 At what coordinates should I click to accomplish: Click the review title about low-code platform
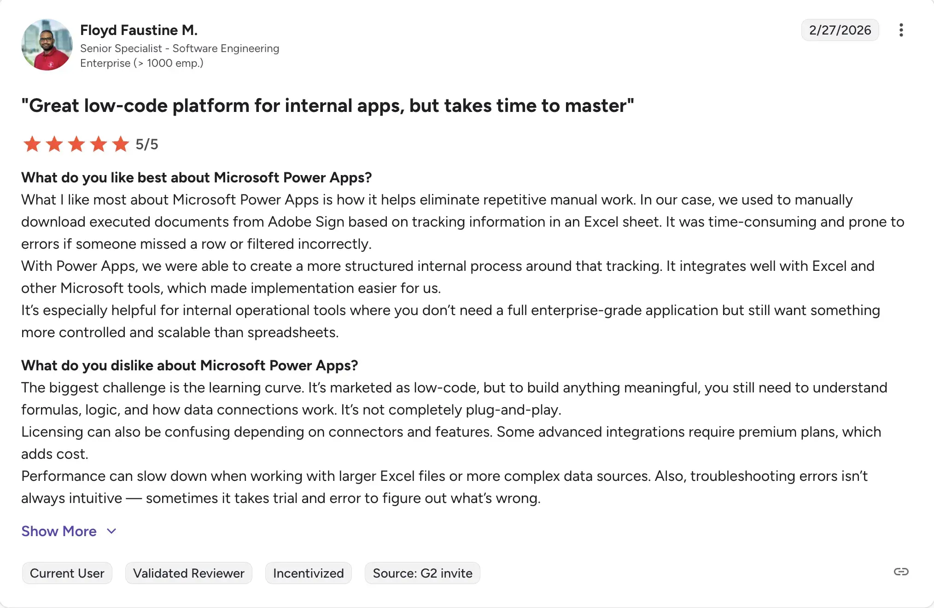coord(327,105)
